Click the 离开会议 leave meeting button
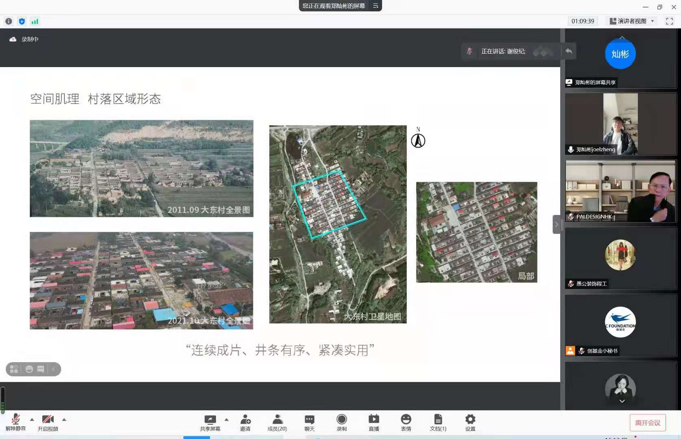Image resolution: width=681 pixels, height=439 pixels. [x=648, y=423]
